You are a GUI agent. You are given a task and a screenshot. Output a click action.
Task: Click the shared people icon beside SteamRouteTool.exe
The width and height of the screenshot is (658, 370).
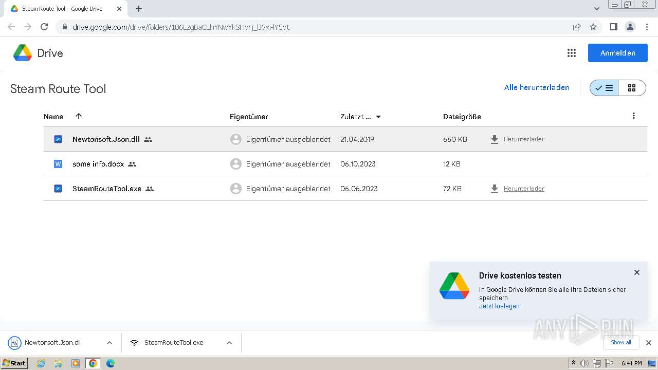[150, 189]
